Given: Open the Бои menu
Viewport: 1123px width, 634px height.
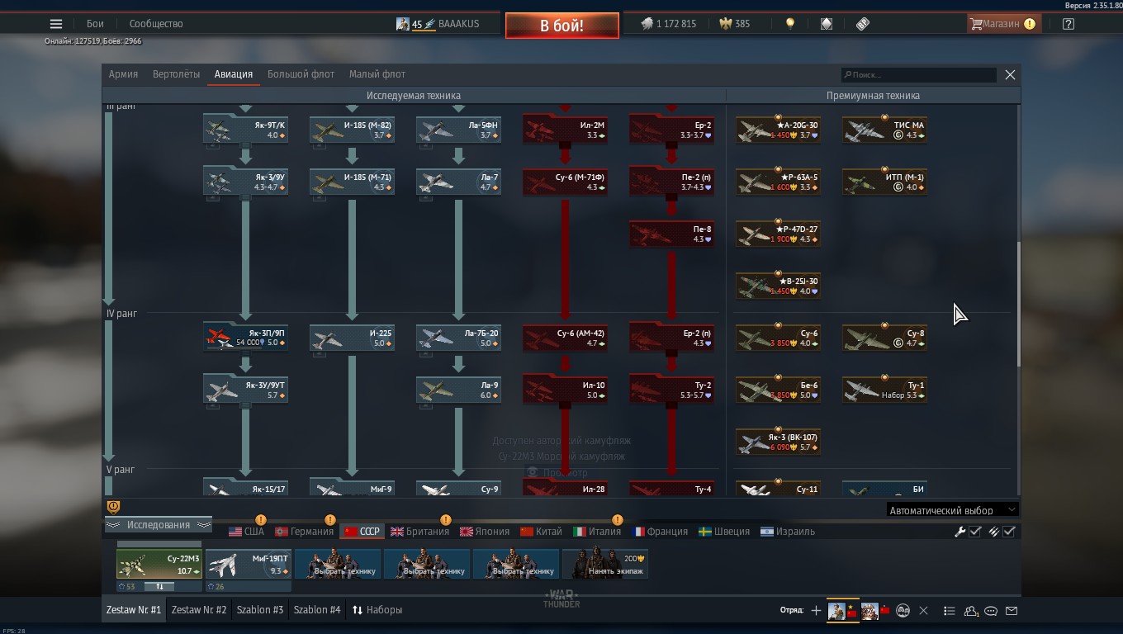Looking at the screenshot, I should click(96, 24).
